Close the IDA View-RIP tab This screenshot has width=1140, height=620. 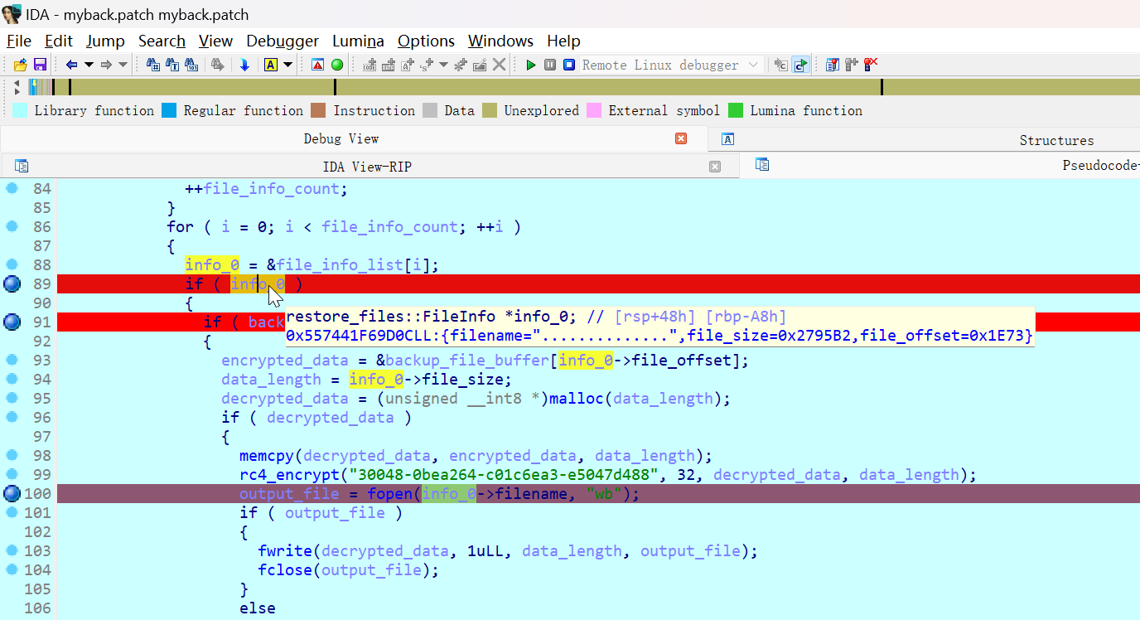tap(715, 167)
